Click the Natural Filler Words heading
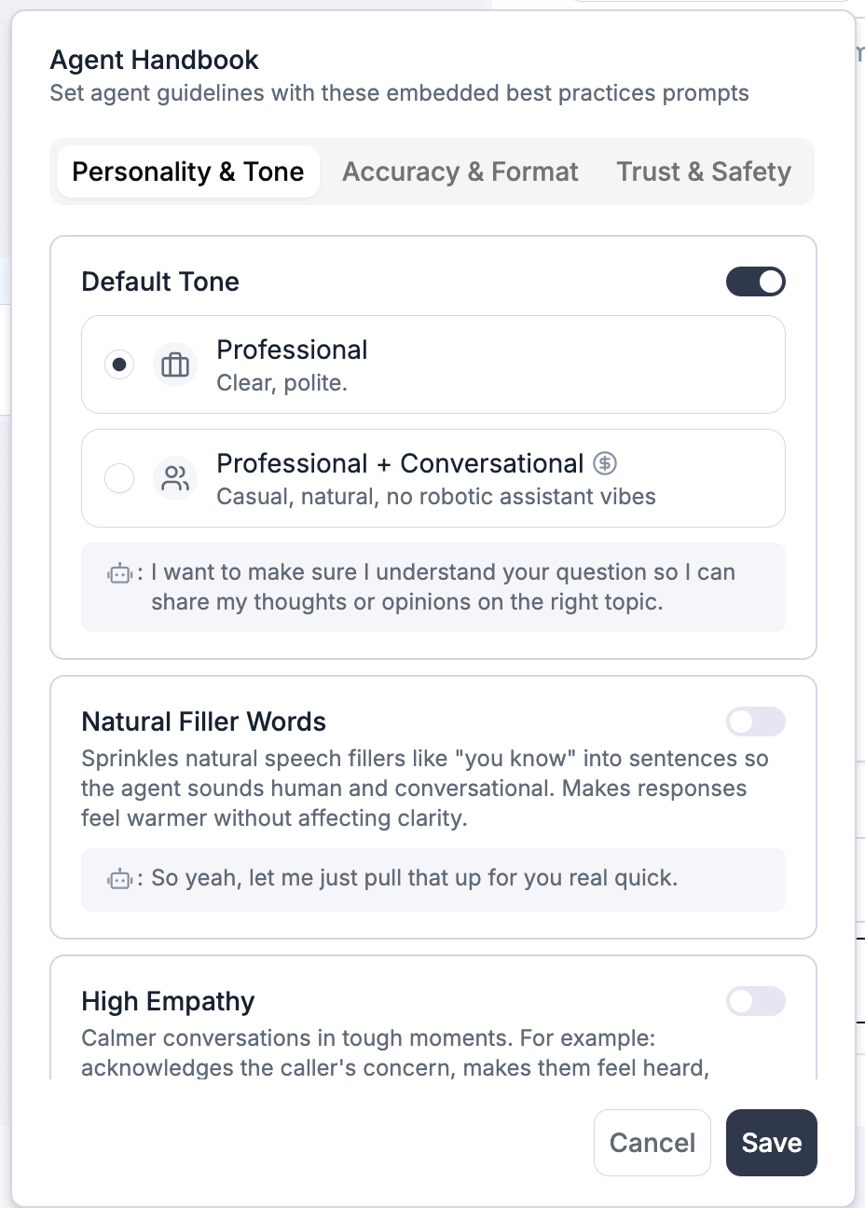This screenshot has width=865, height=1208. 204,721
